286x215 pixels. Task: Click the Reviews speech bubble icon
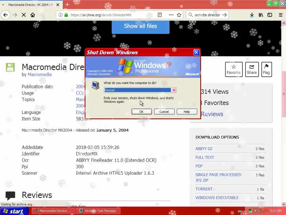[x=10, y=196]
